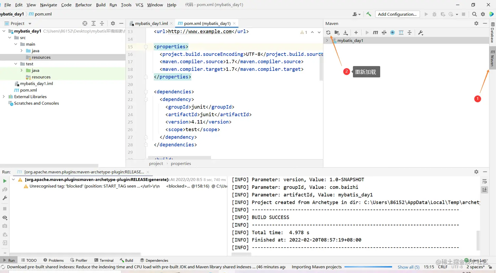Image resolution: width=496 pixels, height=273 pixels.
Task: Collapse the archetype-plugin run result node
Action: tap(13, 179)
